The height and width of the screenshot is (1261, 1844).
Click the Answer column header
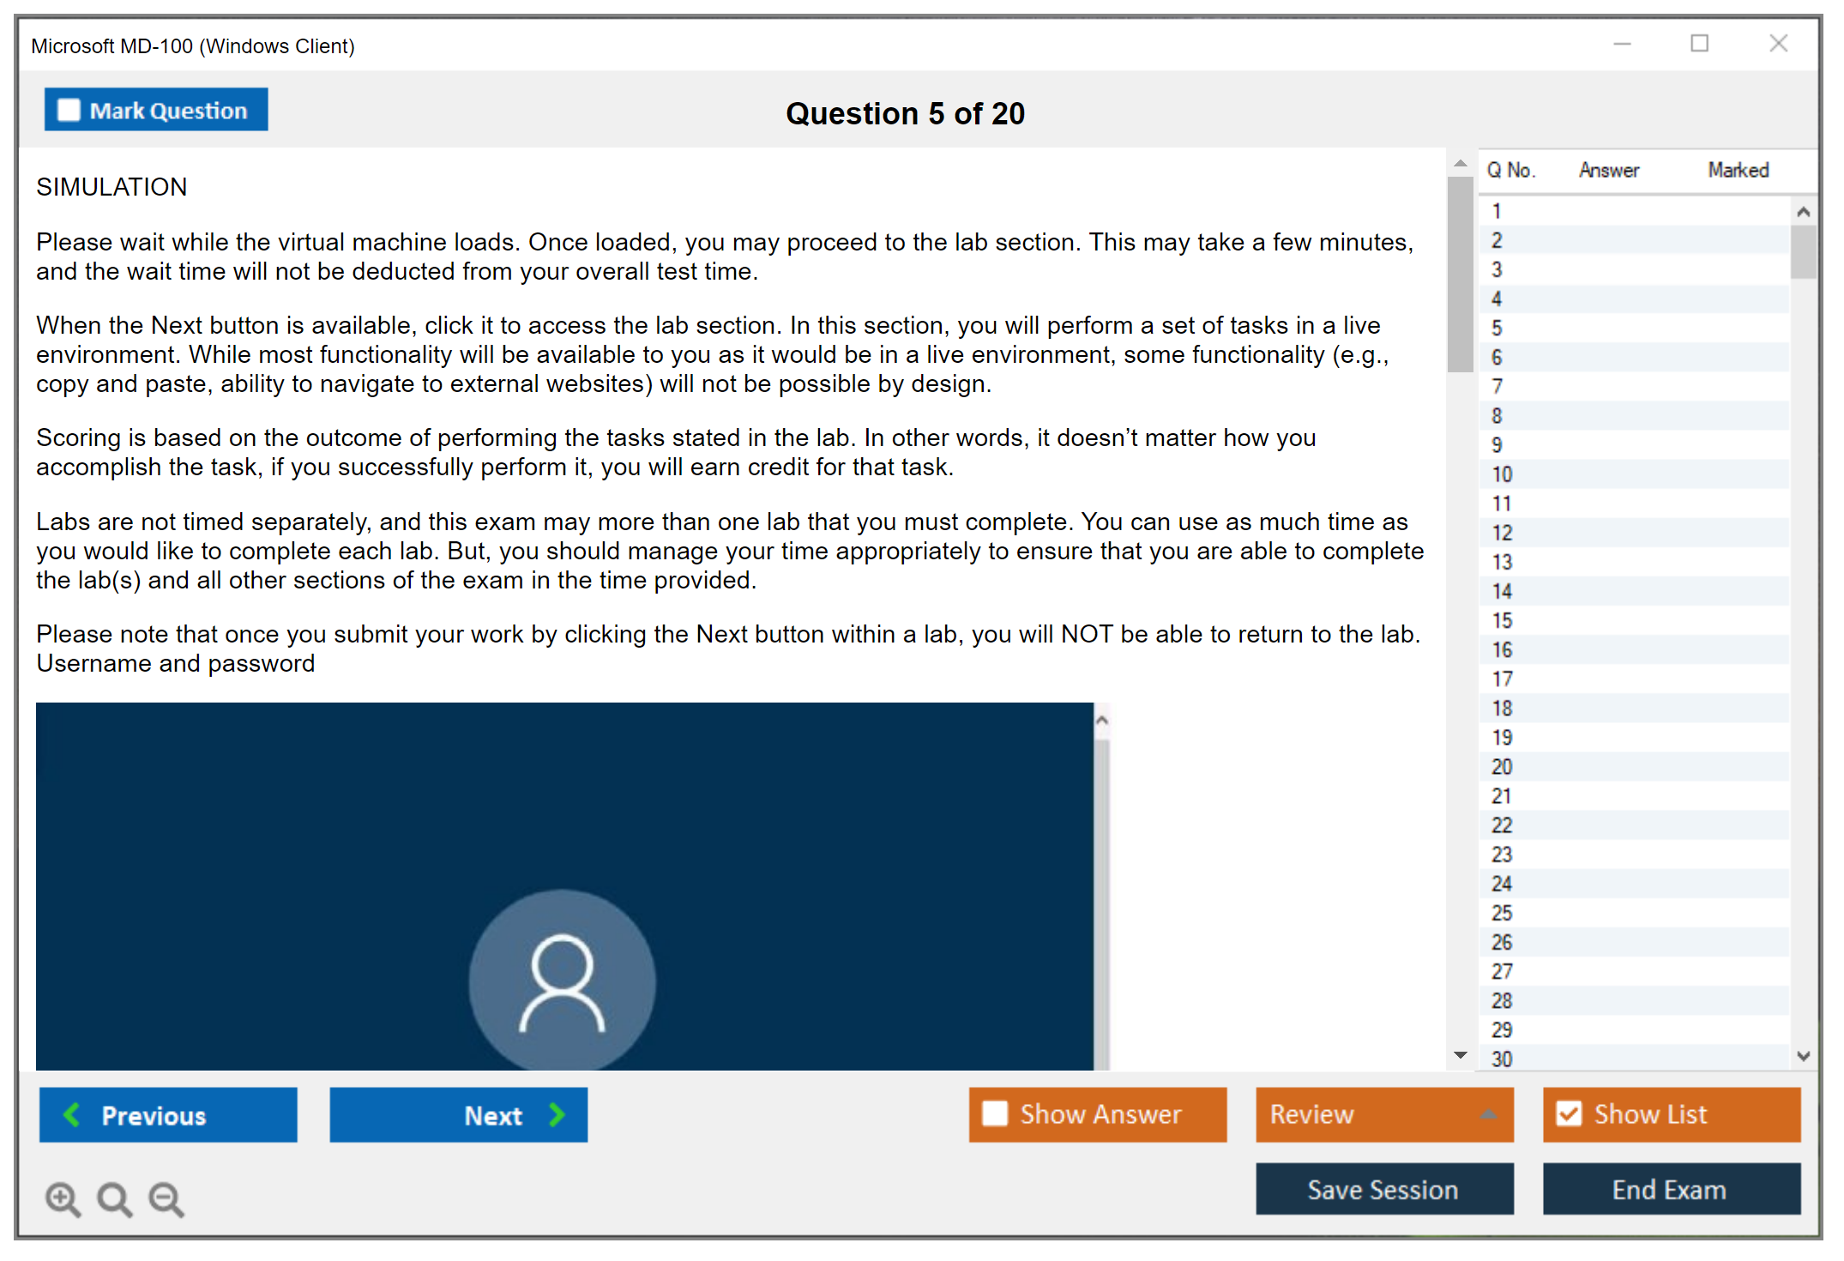[1608, 170]
